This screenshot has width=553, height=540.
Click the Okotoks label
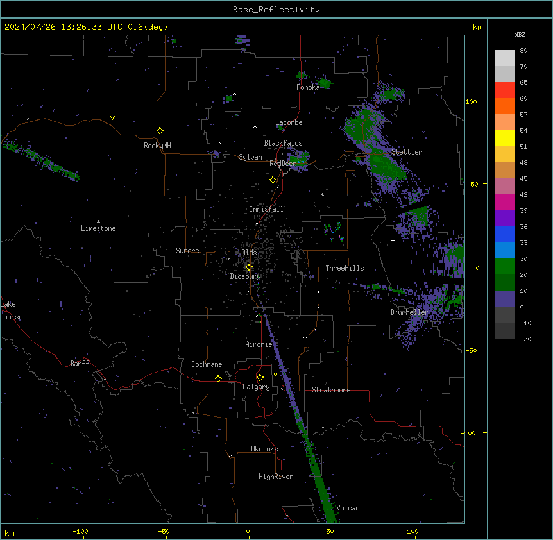click(x=264, y=449)
